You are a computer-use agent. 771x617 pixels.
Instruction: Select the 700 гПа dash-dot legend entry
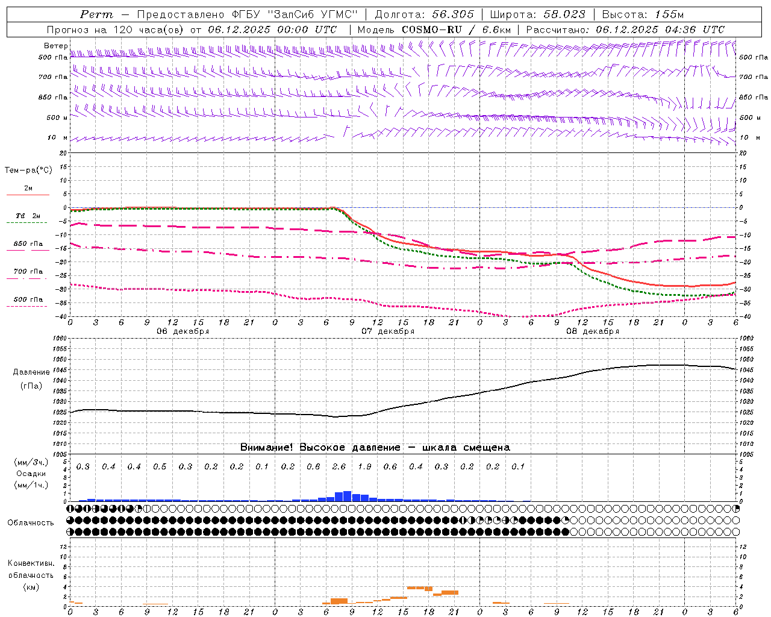click(x=28, y=272)
